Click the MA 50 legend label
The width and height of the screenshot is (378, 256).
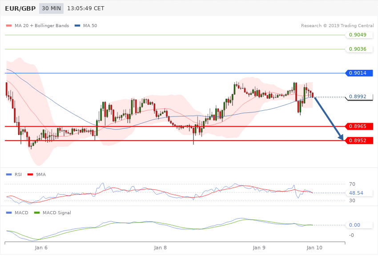pyautogui.click(x=90, y=26)
